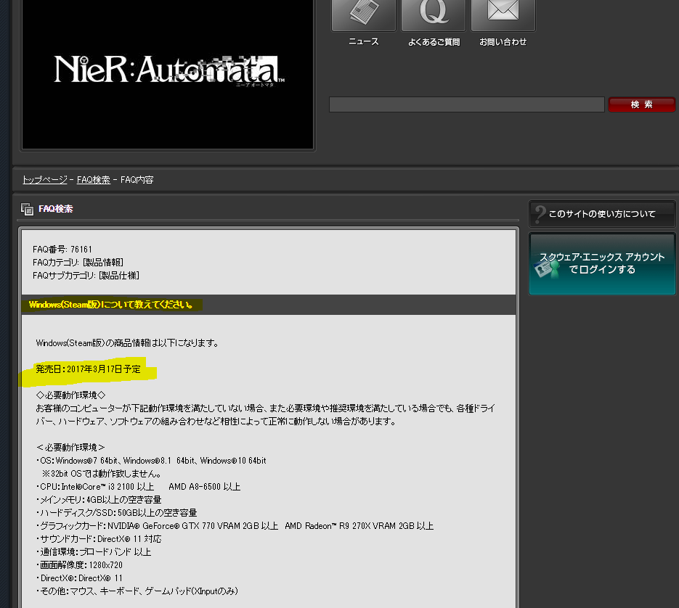
Task: Click the NieR:Automata banner image
Action: pos(168,73)
